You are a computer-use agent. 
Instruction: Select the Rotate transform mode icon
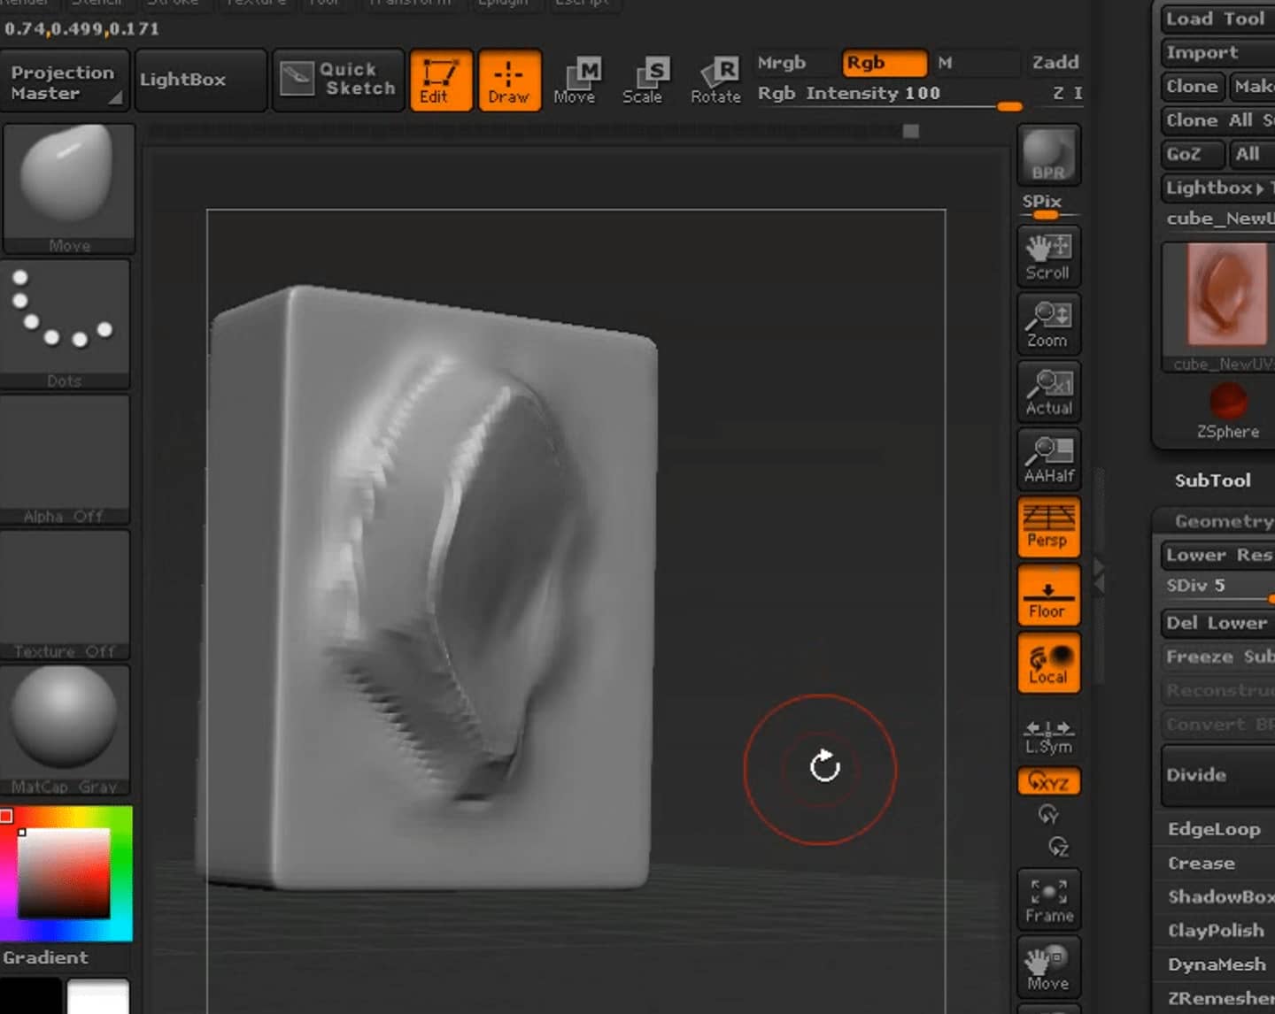[x=715, y=80]
